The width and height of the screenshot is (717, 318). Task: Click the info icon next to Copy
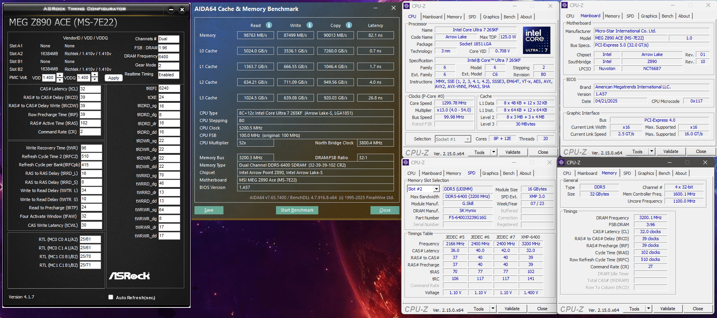349,25
